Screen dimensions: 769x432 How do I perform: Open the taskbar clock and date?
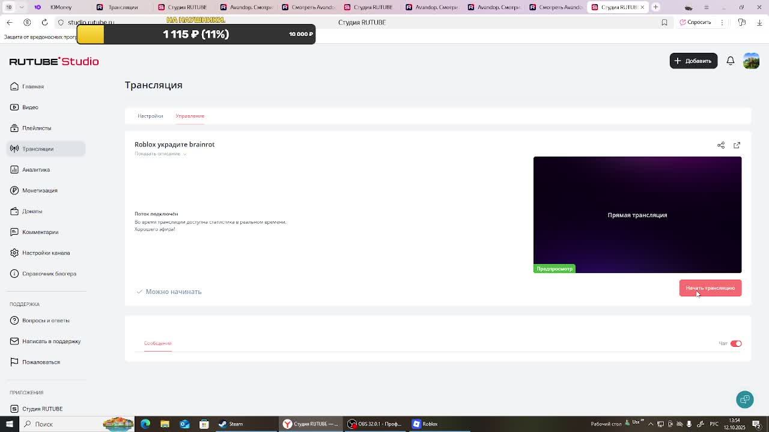coord(735,424)
